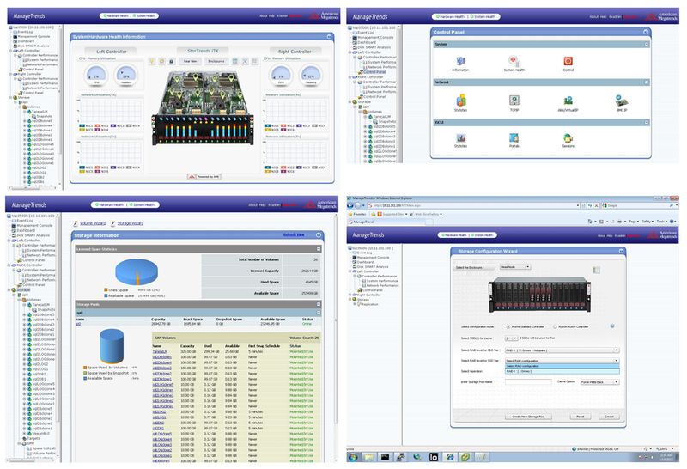Open file explorer folder icon in taskbar
Viewport: 687px width, 469px height.
click(x=369, y=457)
